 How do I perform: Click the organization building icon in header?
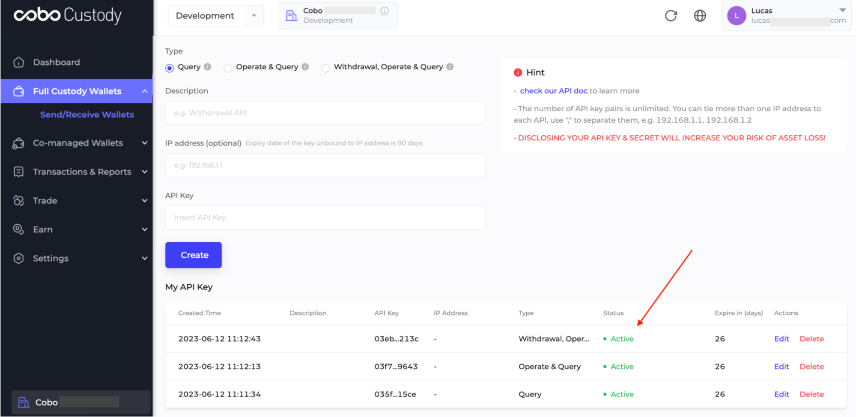291,16
